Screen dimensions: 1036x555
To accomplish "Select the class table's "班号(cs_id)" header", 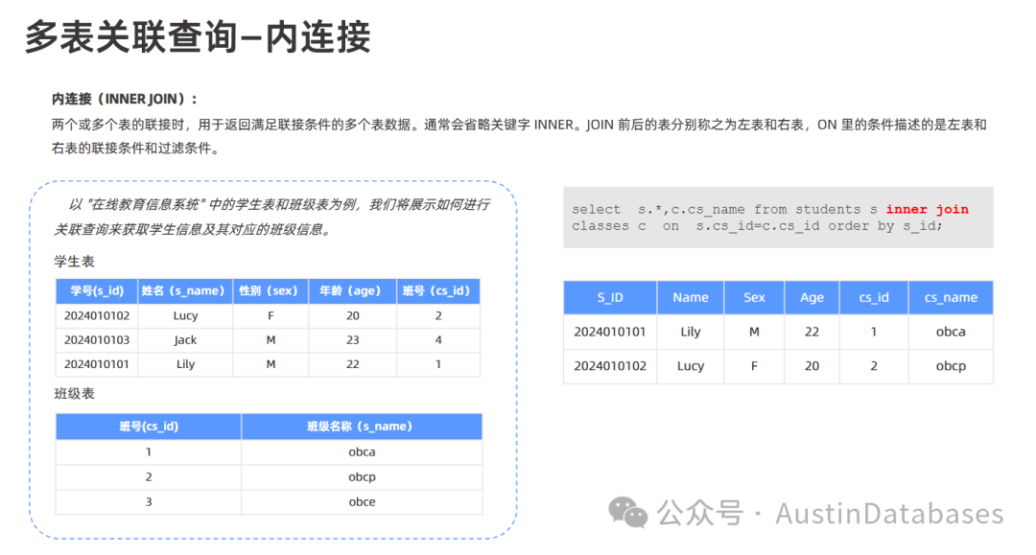I will click(149, 427).
